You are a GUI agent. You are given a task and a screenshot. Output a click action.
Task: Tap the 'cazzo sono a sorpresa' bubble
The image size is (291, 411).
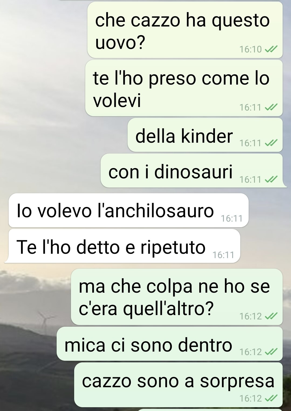coord(178,385)
